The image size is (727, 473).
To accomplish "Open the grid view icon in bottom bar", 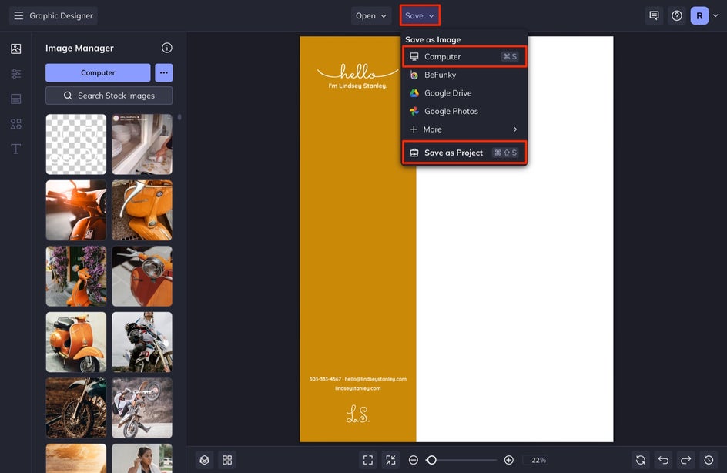I will [227, 460].
